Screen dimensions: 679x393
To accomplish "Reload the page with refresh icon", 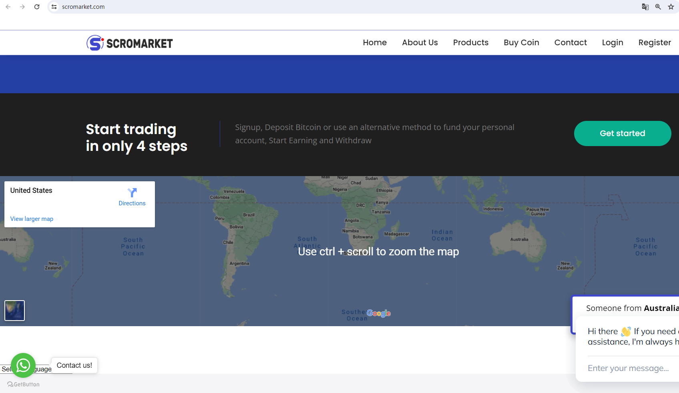I will 37,7.
